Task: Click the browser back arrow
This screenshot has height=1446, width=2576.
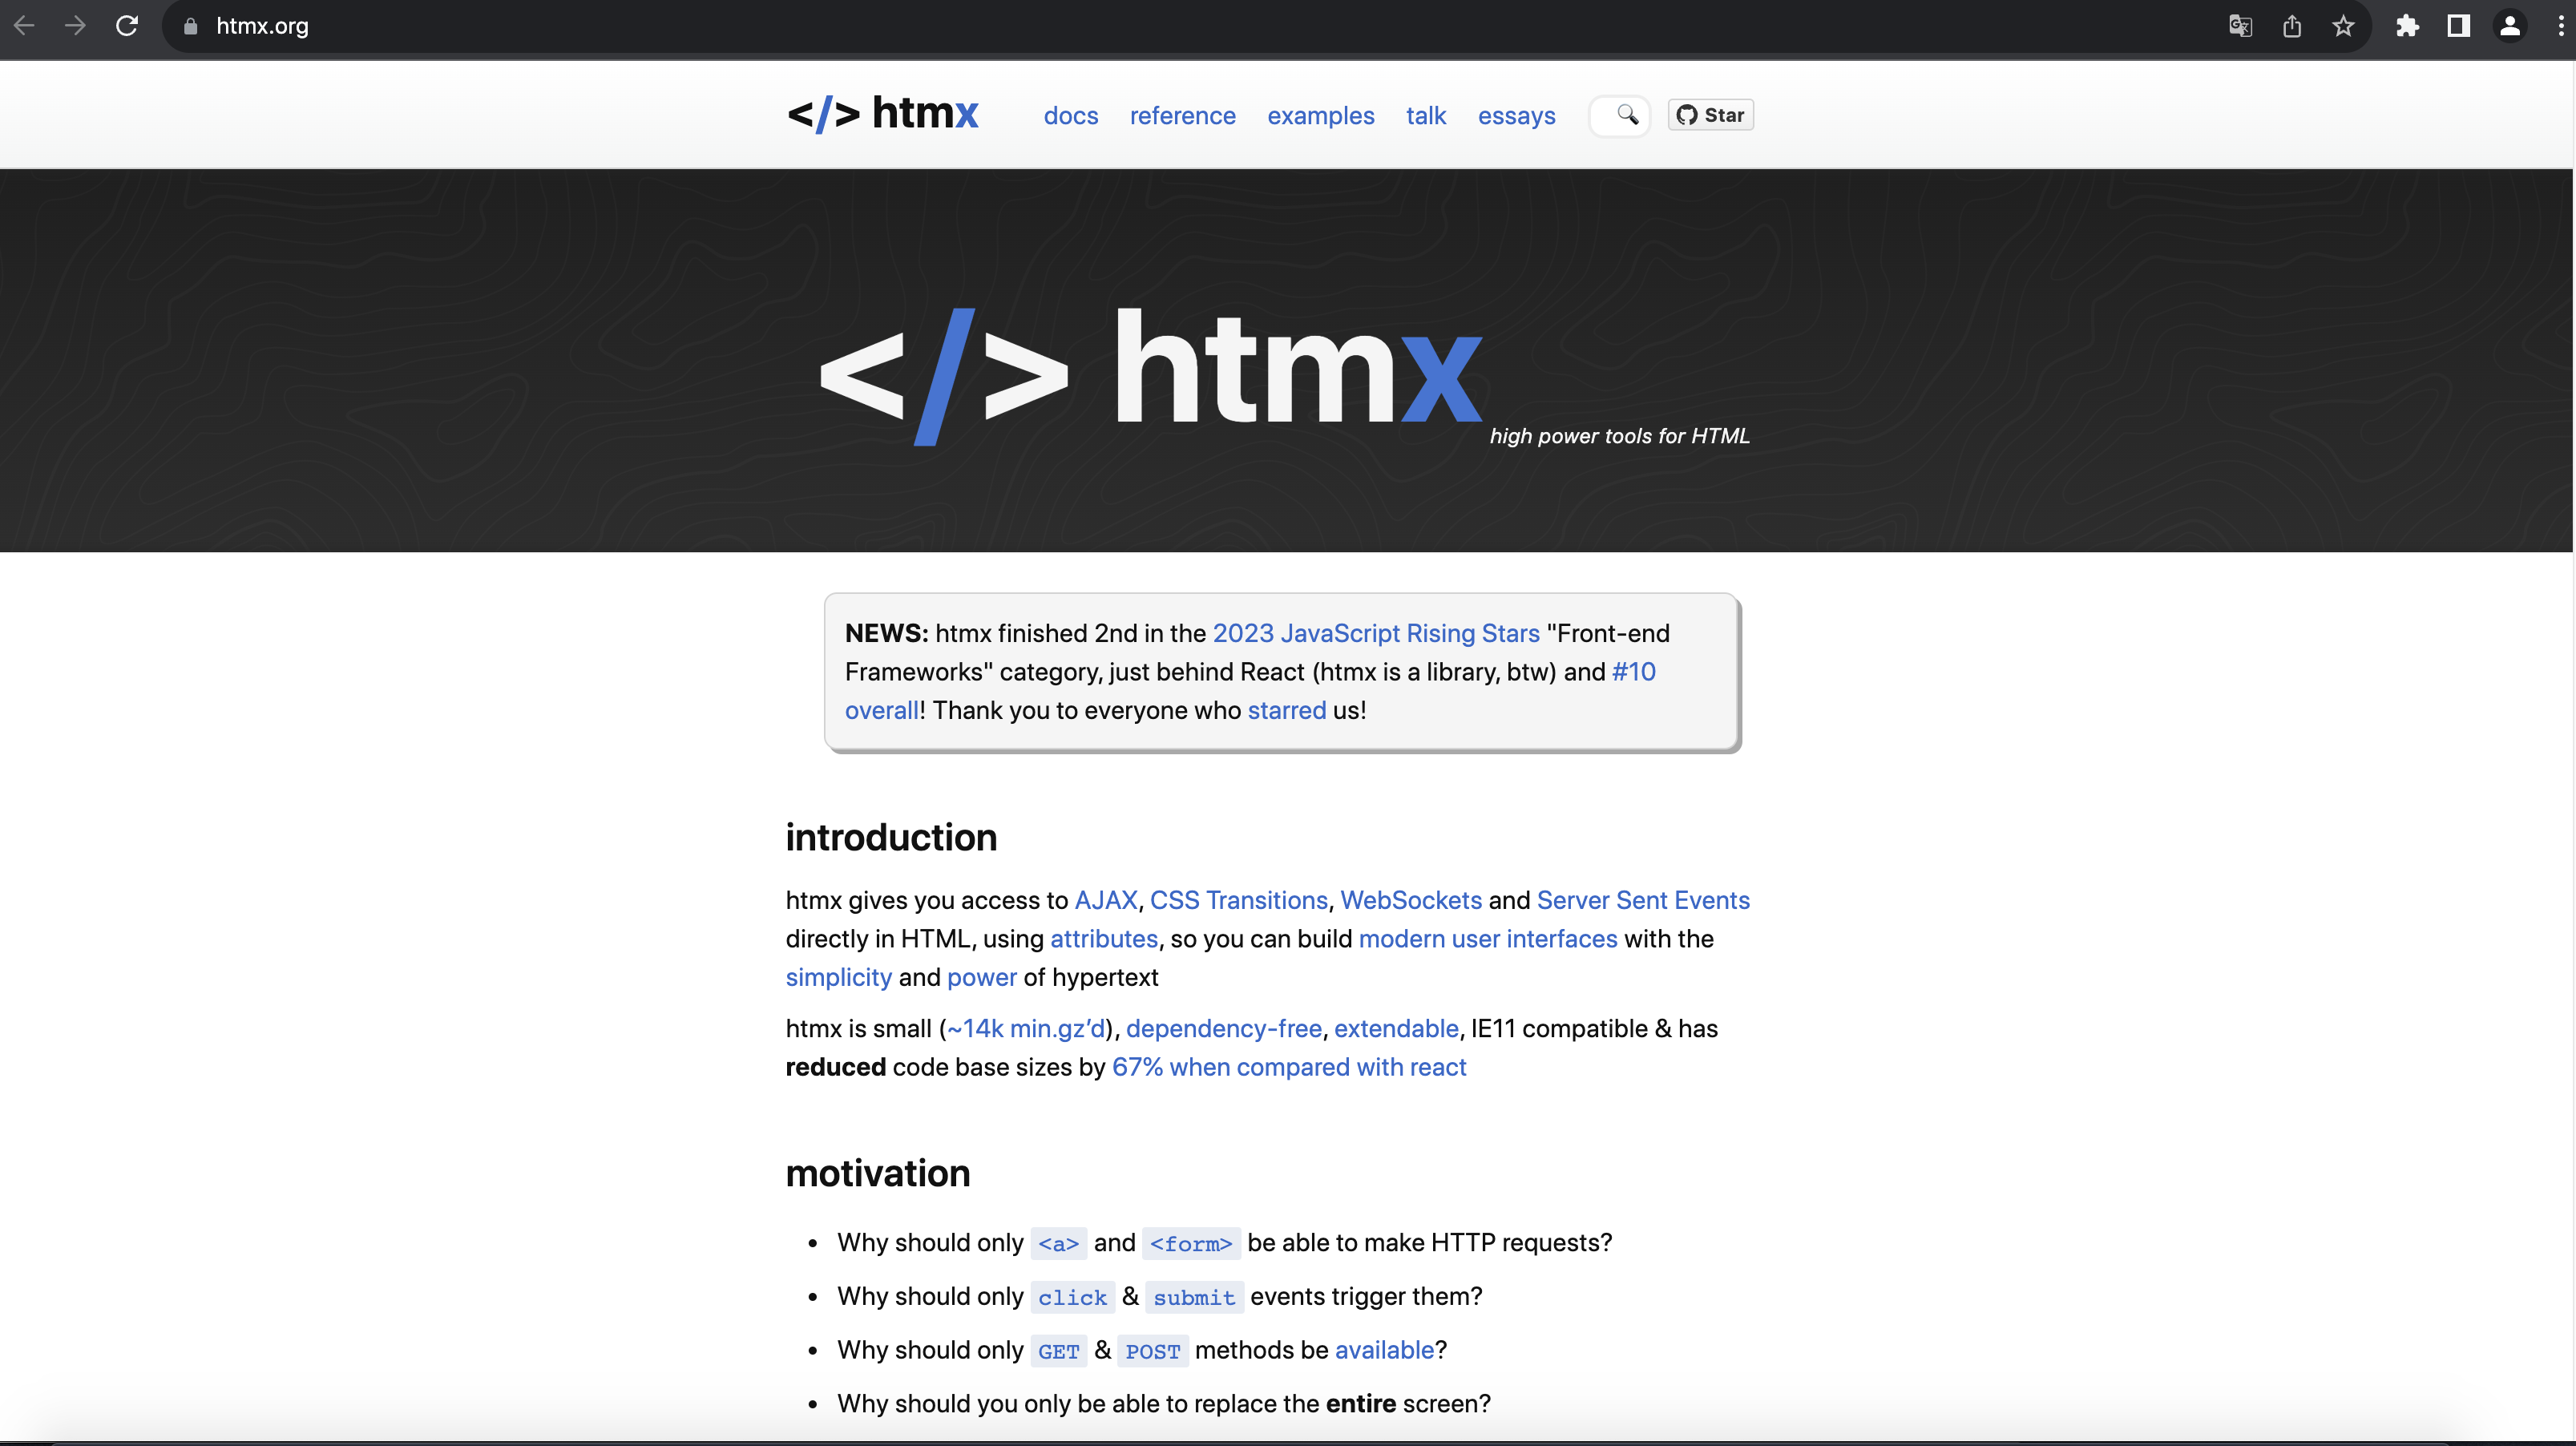Action: pyautogui.click(x=24, y=26)
